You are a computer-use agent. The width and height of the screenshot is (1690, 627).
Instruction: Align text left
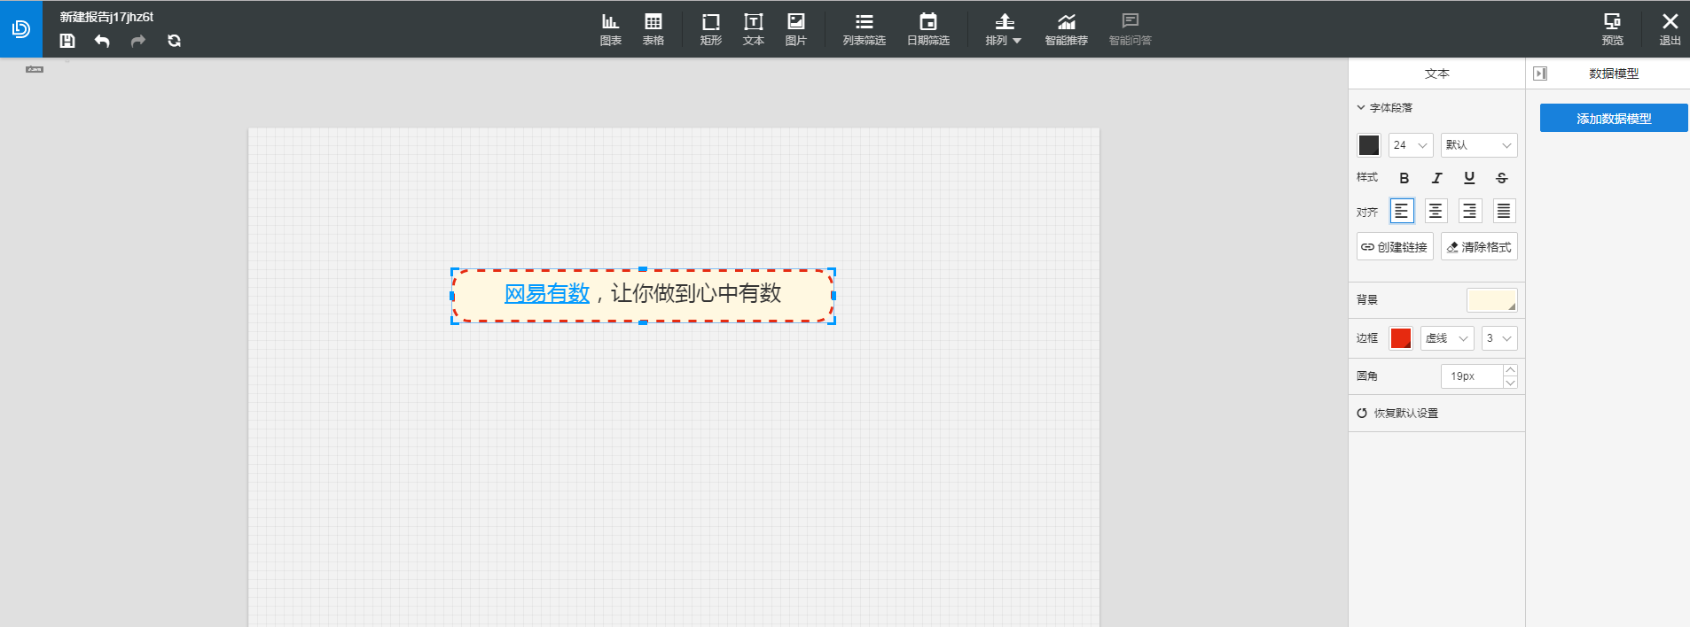pyautogui.click(x=1402, y=211)
